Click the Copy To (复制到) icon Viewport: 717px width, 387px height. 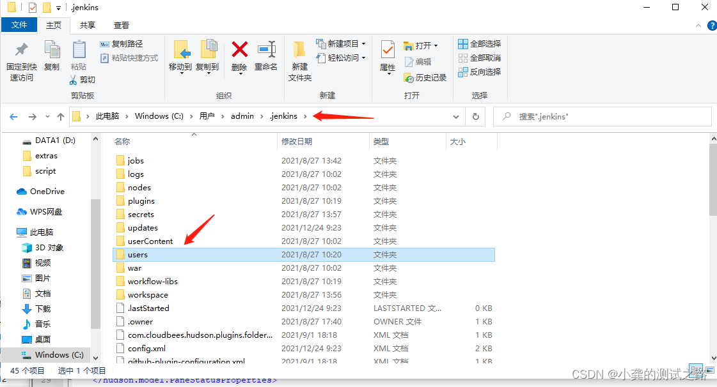click(x=209, y=50)
